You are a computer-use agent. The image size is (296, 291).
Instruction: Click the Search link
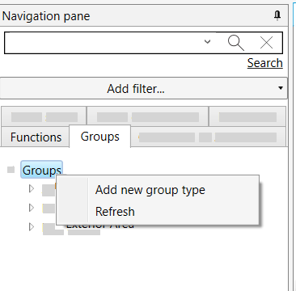coord(264,63)
